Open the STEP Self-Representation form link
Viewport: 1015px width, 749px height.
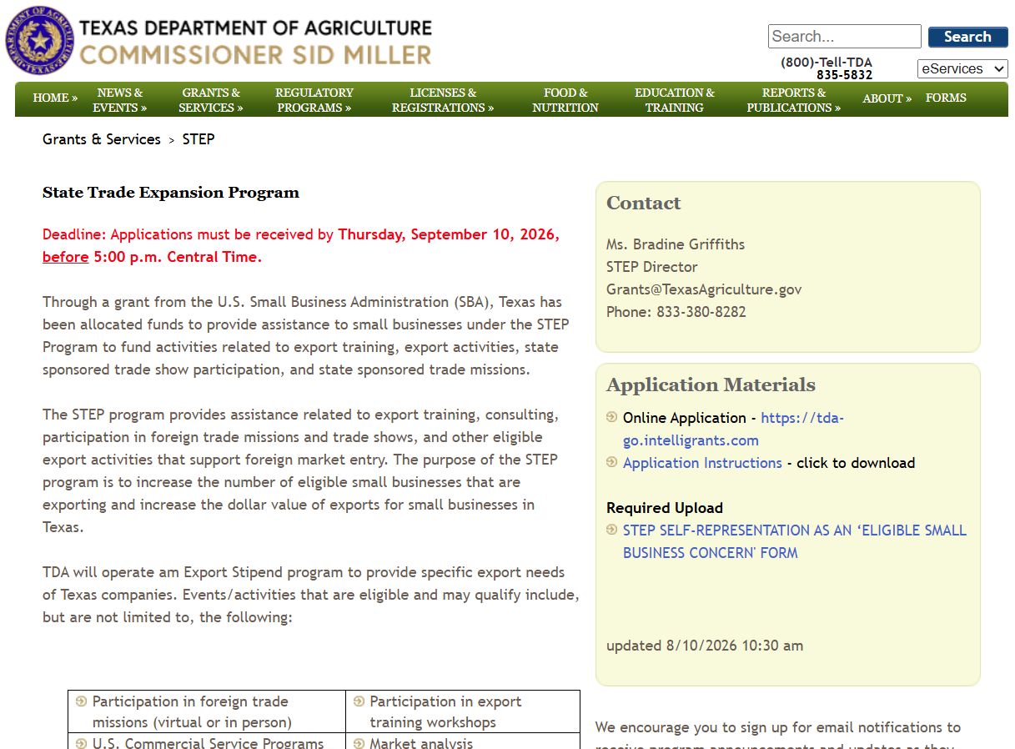(x=794, y=541)
